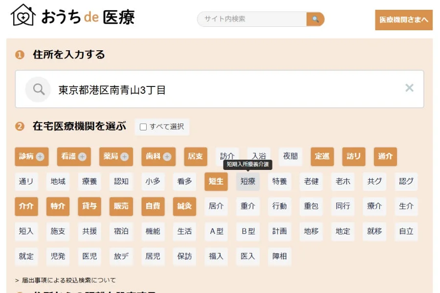Select the 宿泊 tag

(x=121, y=231)
